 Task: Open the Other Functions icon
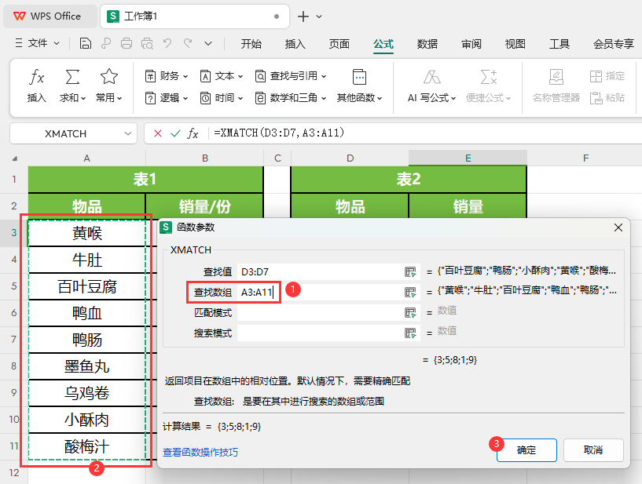click(x=359, y=77)
